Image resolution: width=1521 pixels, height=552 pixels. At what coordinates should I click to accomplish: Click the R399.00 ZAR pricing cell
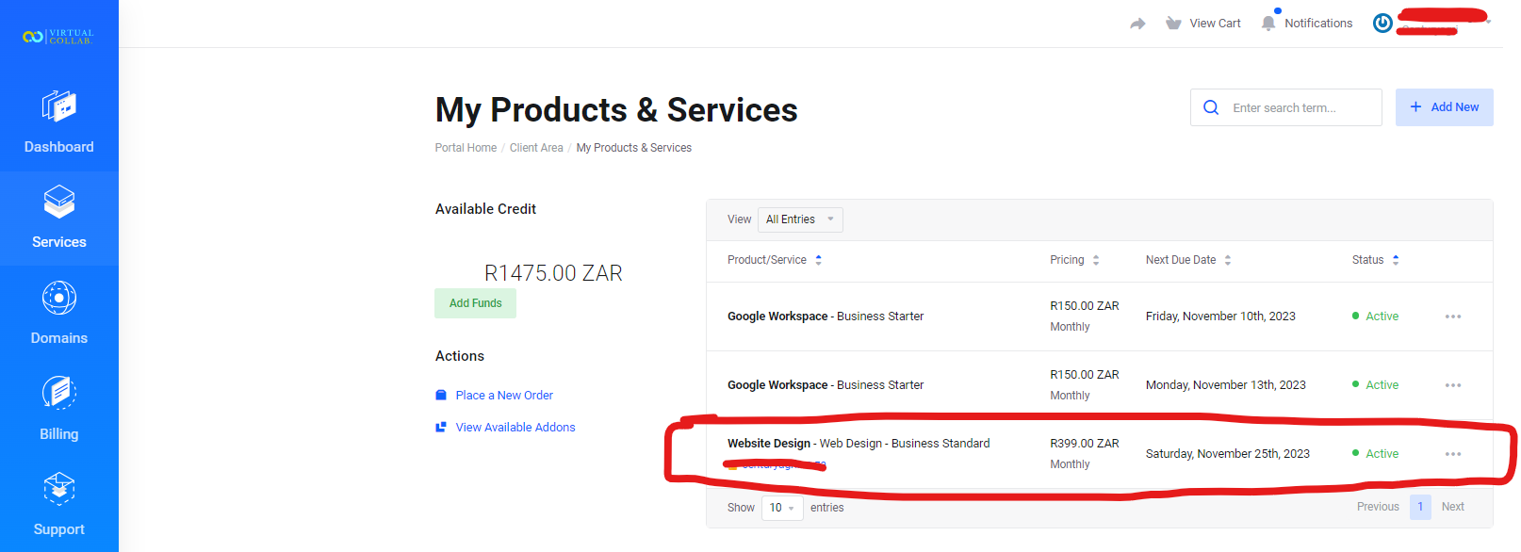[1085, 444]
